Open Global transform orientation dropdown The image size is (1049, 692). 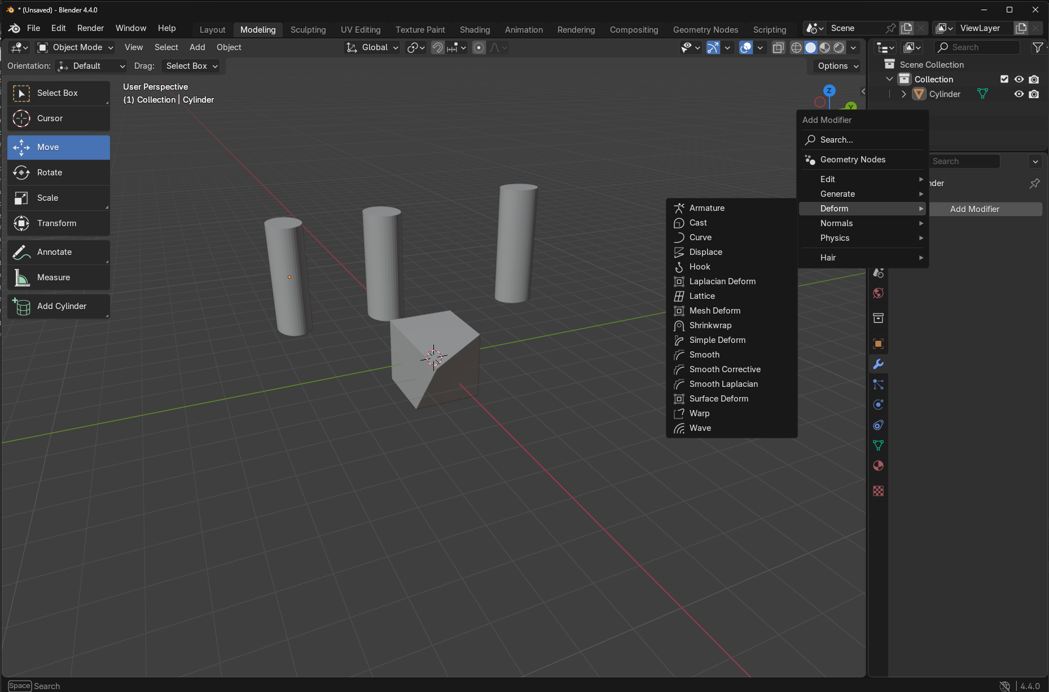(x=372, y=48)
